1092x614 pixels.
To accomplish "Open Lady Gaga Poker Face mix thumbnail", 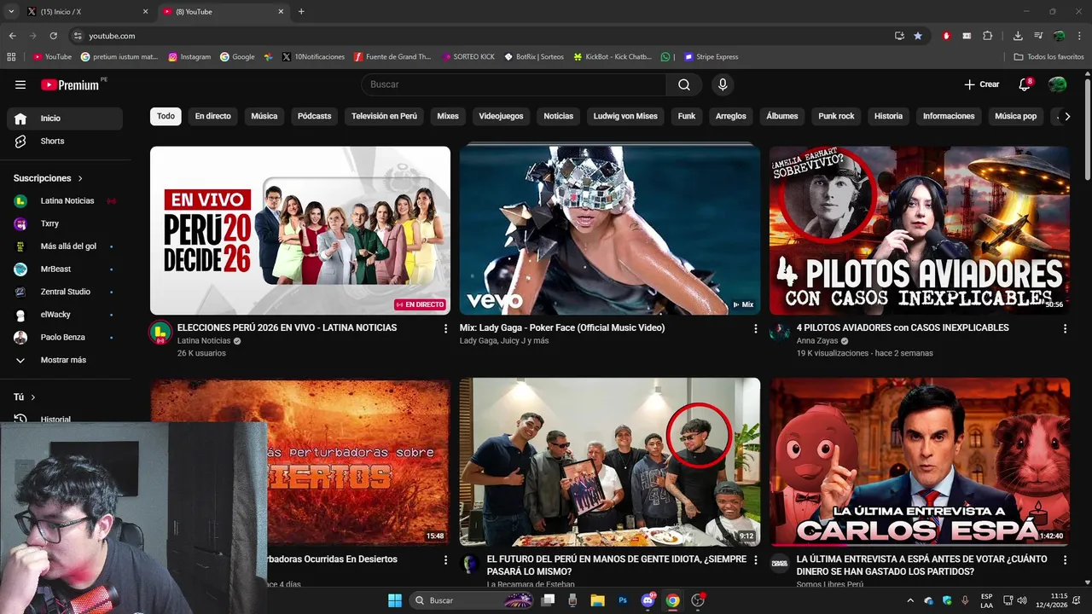I will (610, 230).
